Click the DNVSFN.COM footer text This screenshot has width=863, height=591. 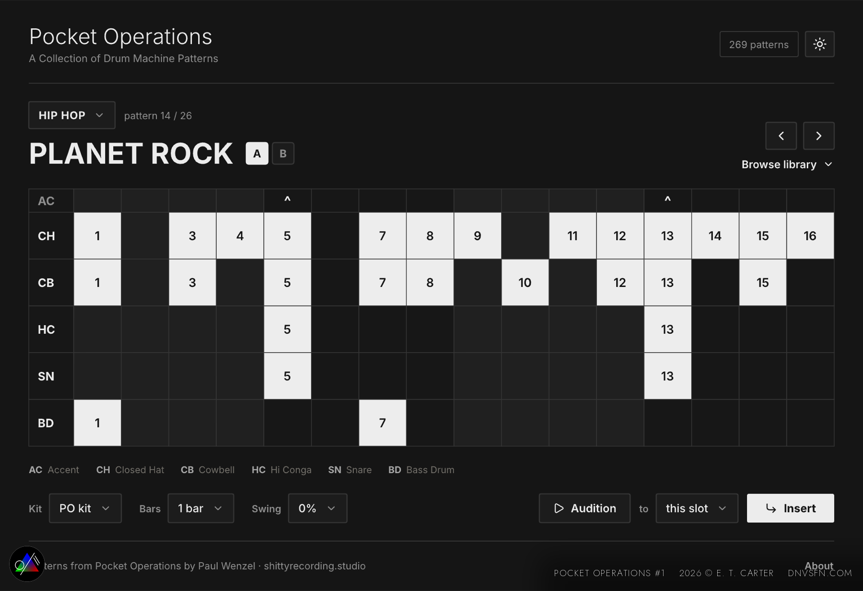click(820, 573)
